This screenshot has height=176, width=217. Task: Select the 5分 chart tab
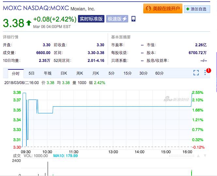[111, 73]
